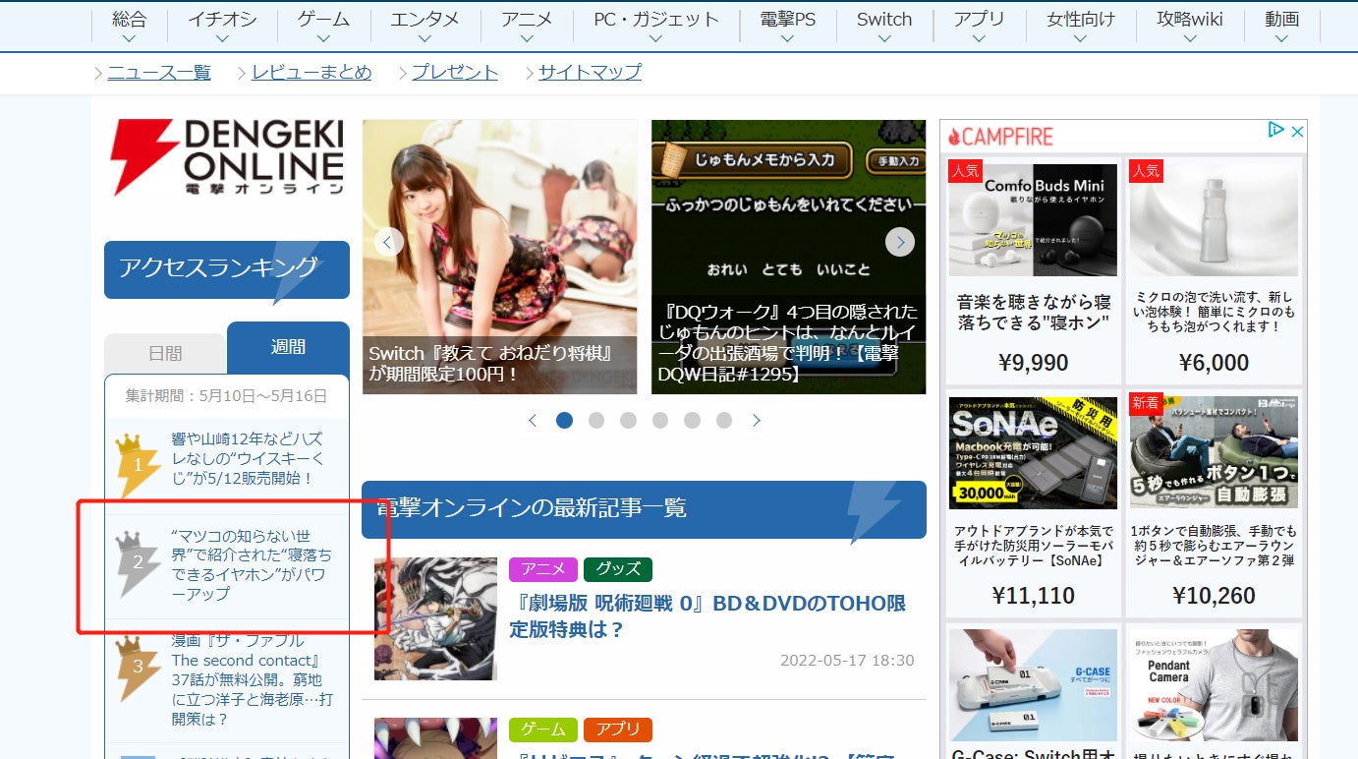Click the 2022-05-17 18:30 article timestamp
Image resolution: width=1358 pixels, height=759 pixels.
[x=847, y=661]
